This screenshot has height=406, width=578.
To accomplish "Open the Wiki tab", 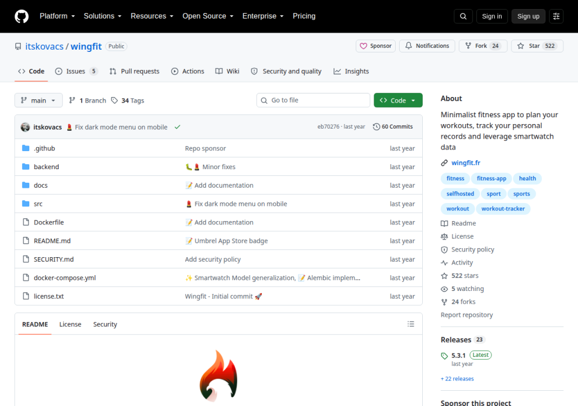I will pyautogui.click(x=227, y=72).
